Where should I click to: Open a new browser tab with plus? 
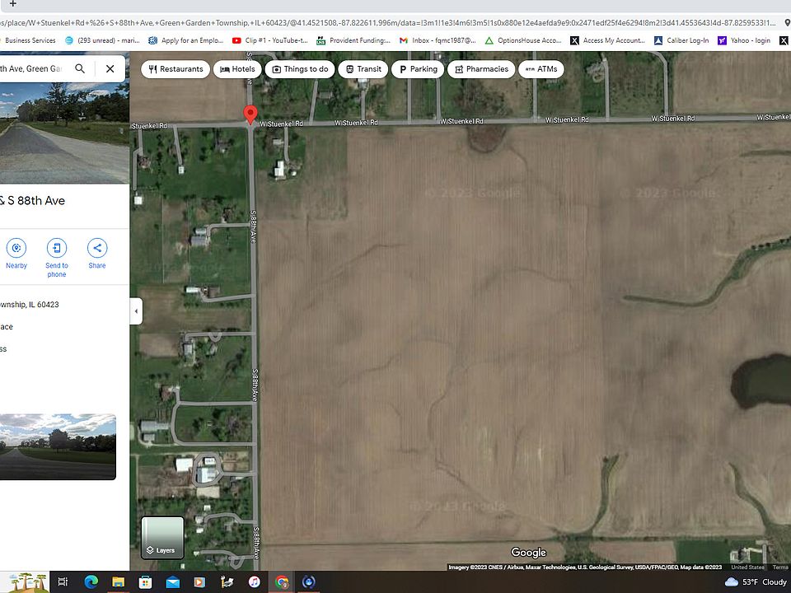click(13, 3)
